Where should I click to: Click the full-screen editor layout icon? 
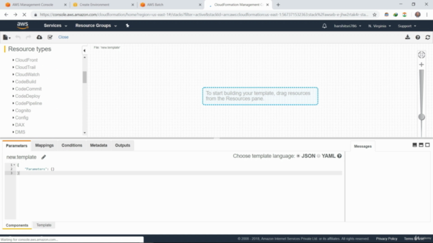(x=428, y=145)
